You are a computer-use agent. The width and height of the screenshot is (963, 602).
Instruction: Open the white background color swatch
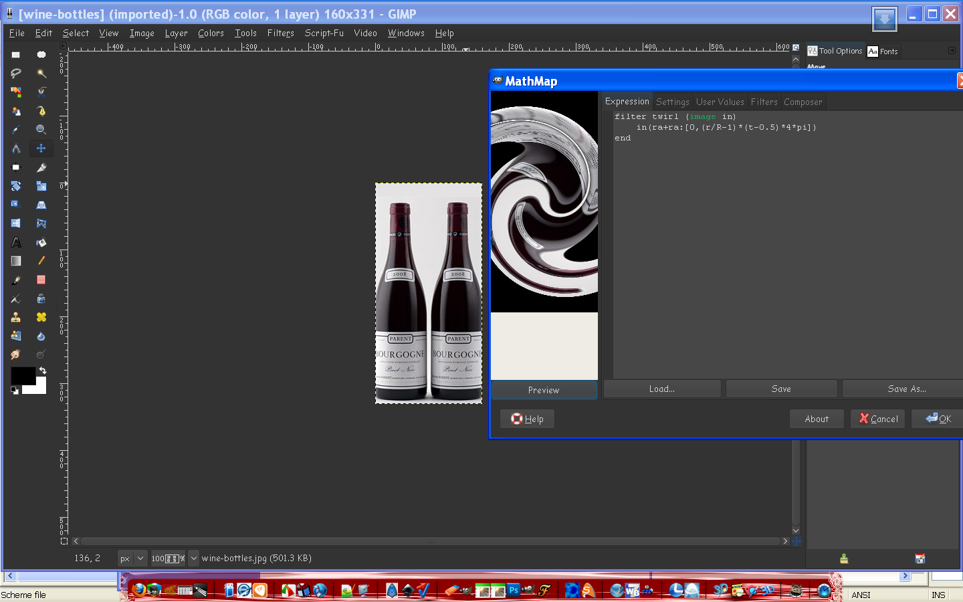(39, 388)
